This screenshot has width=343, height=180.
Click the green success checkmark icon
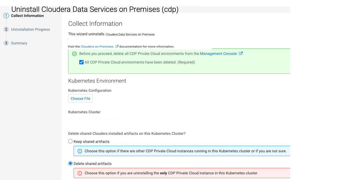tap(74, 54)
